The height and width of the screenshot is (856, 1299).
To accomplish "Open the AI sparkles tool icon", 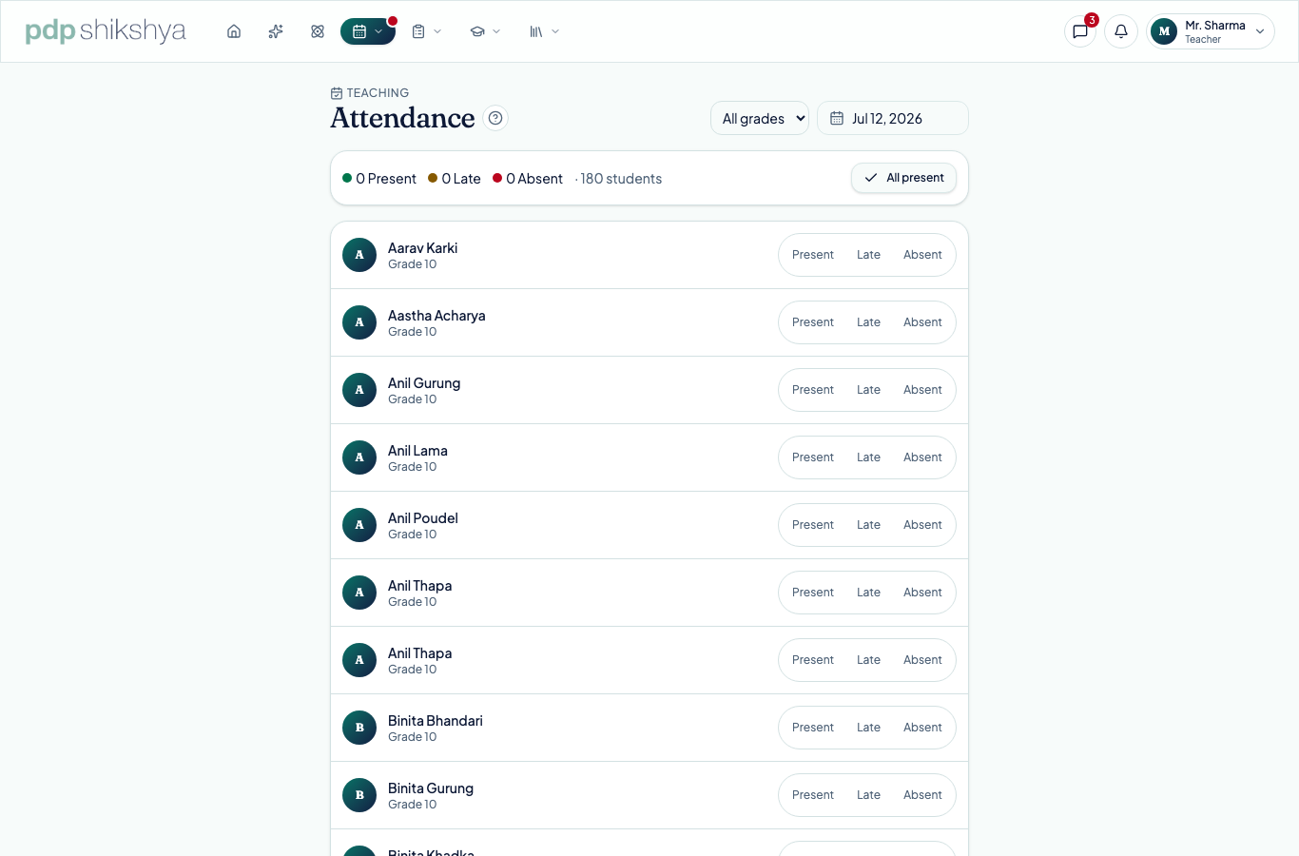I will click(276, 31).
